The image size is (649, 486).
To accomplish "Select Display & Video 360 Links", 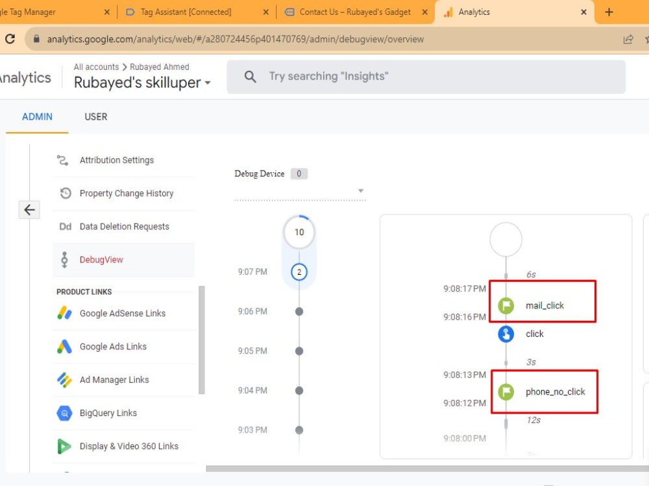I will click(64, 446).
